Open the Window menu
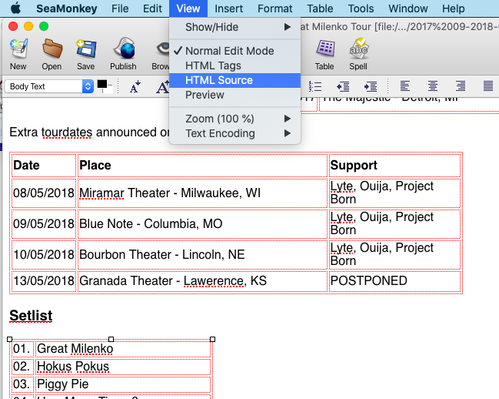The height and width of the screenshot is (399, 499). tap(408, 8)
